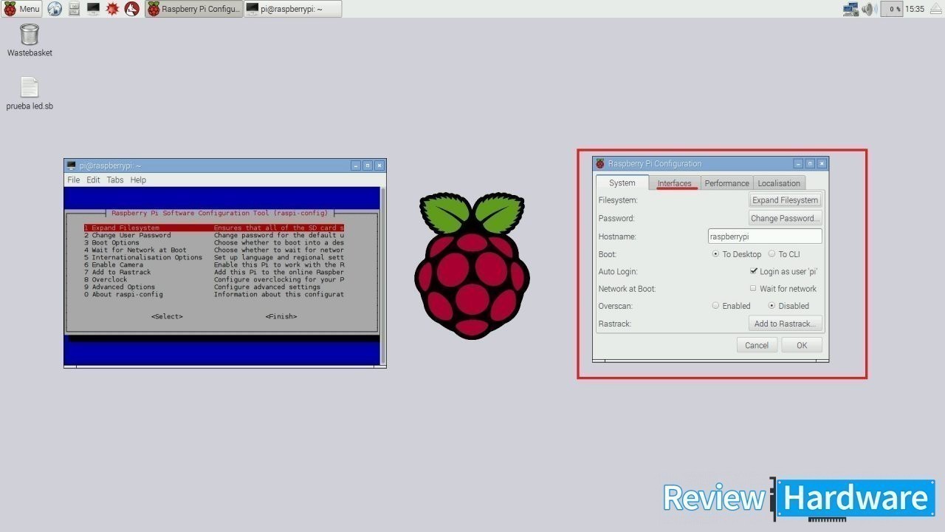
Task: Click the CPU usage 0% monitor
Action: coord(892,9)
